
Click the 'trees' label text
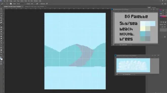click(x=126, y=39)
